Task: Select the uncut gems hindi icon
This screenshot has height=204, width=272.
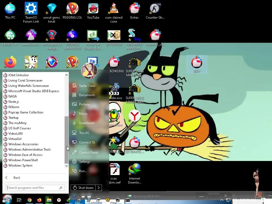Action: click(52, 12)
